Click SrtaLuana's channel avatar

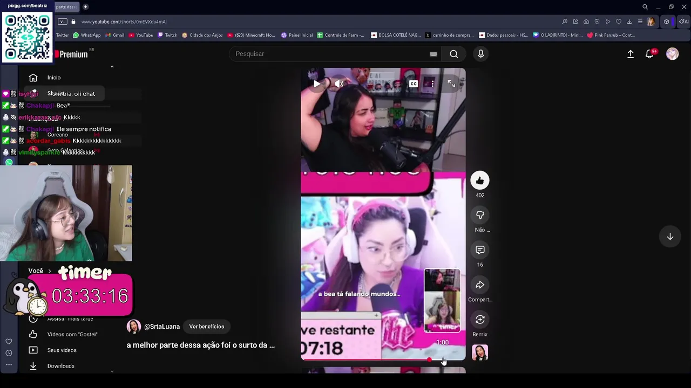click(134, 327)
